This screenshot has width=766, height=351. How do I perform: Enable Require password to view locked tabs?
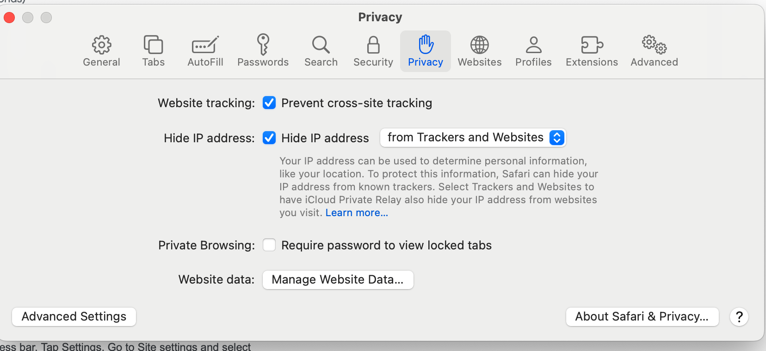(269, 245)
